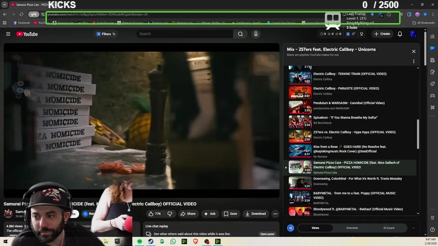
Task: Focus the YouTube Search field
Action: pyautogui.click(x=185, y=34)
